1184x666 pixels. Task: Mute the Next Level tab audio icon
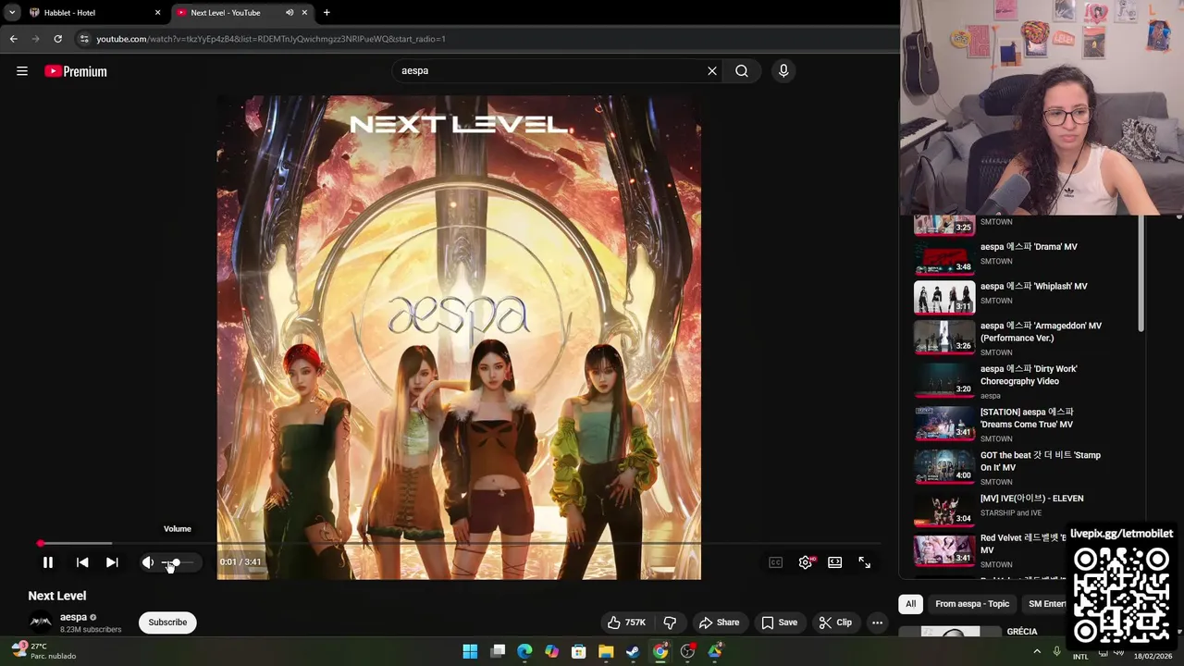pyautogui.click(x=289, y=13)
